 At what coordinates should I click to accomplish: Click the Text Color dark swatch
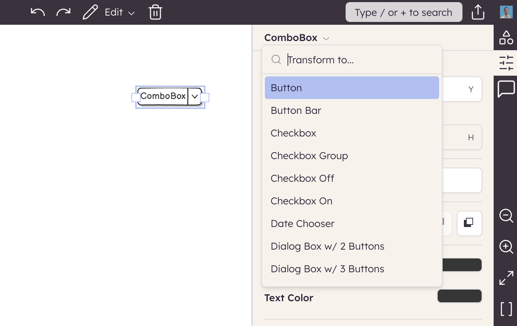(x=459, y=296)
